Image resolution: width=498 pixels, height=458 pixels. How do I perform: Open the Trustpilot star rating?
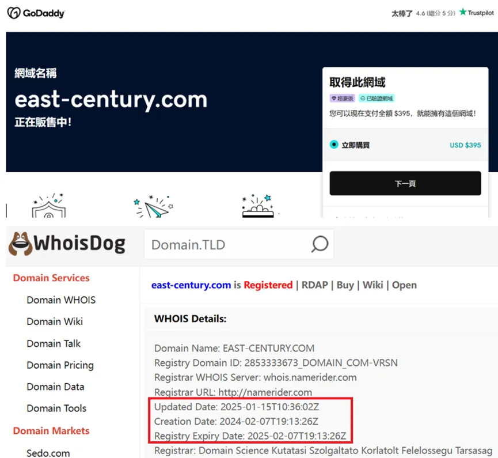(476, 13)
